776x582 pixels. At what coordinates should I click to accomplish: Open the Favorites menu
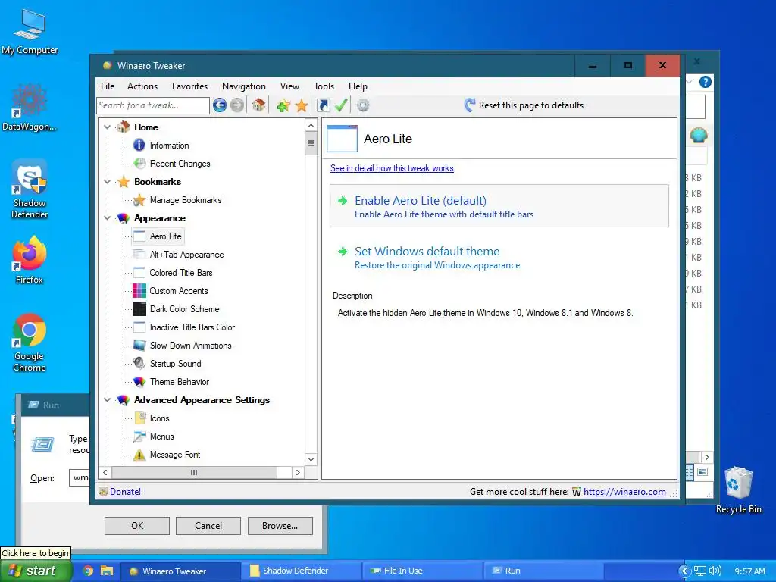189,86
